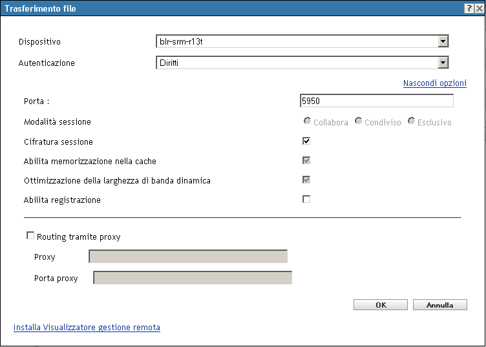486x347 pixels.
Task: Expand the Autenticazione dropdown arrow
Action: (x=443, y=63)
